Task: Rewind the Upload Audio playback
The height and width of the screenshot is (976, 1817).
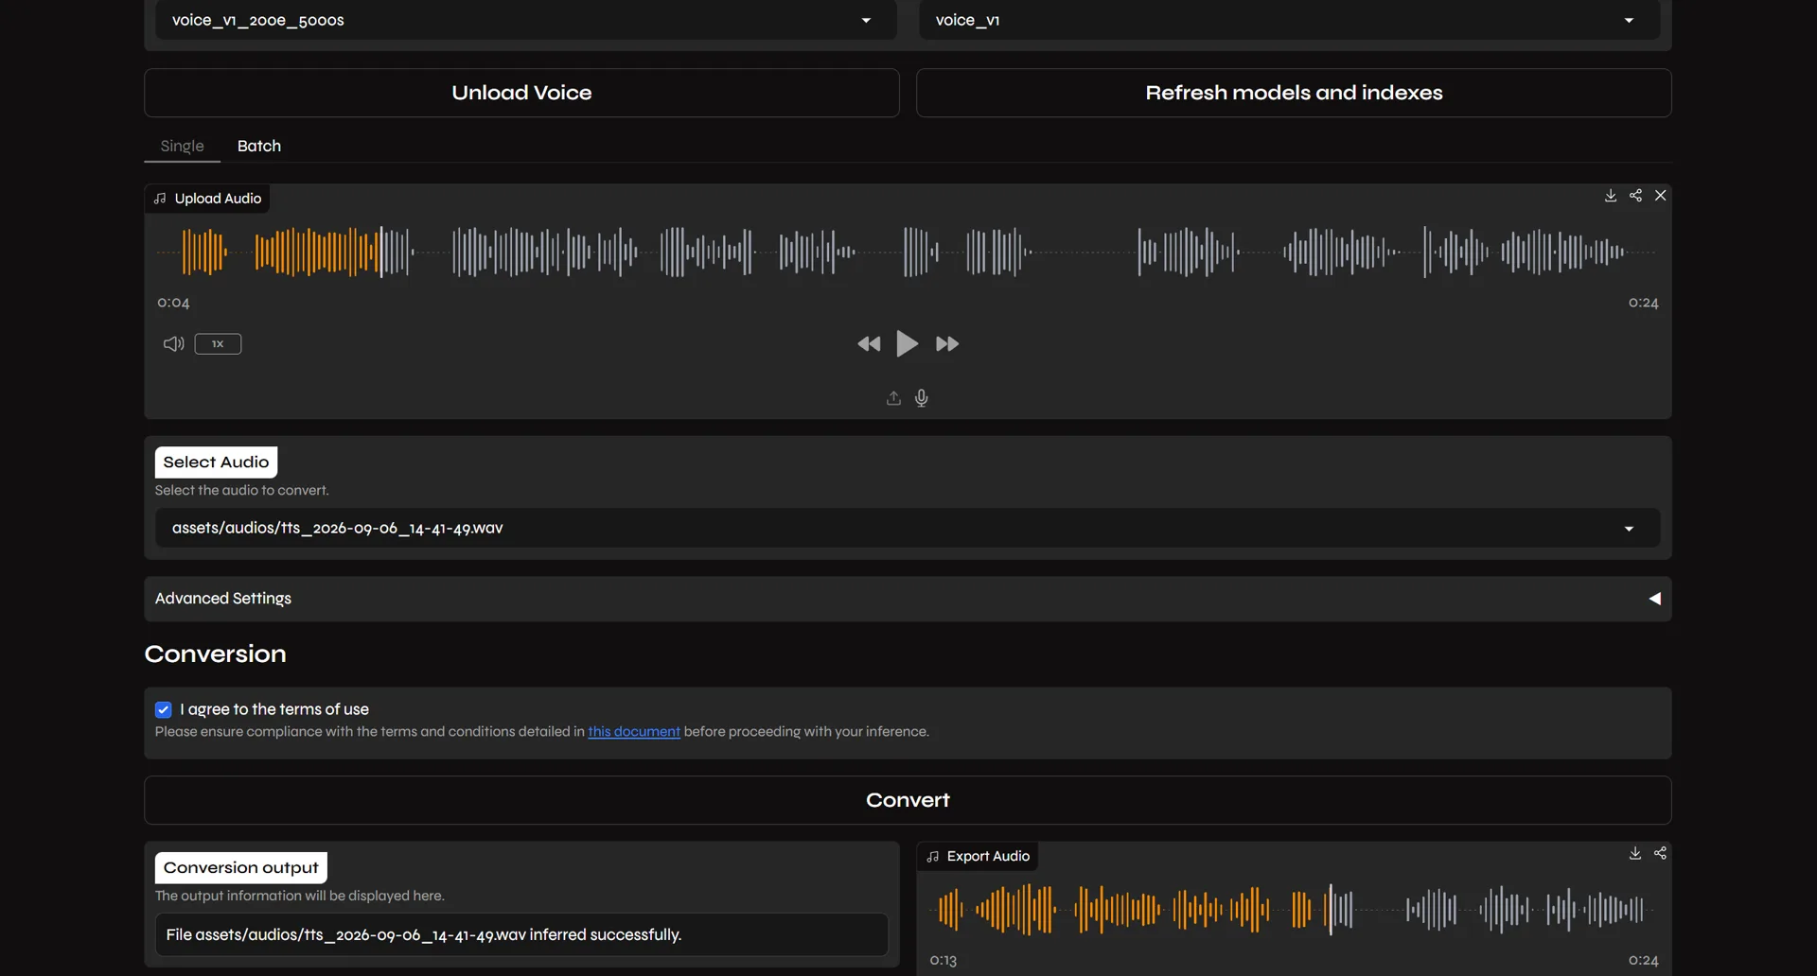Action: (x=869, y=344)
